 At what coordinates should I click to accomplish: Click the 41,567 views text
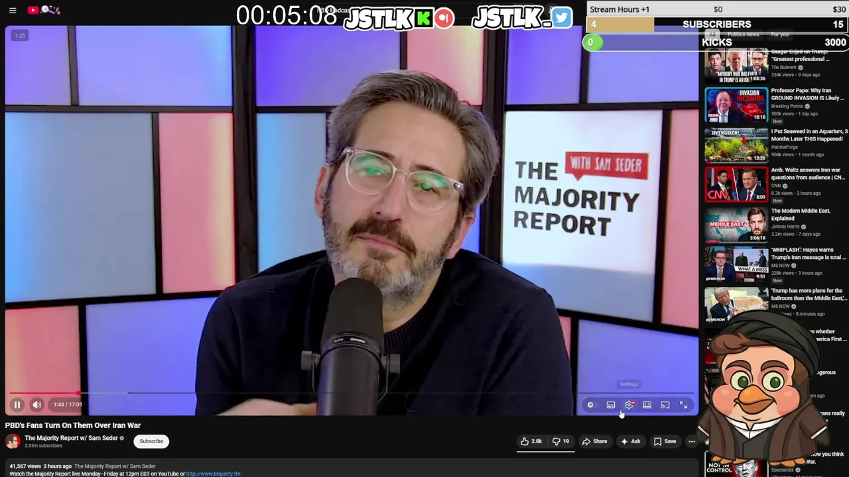[x=25, y=466]
